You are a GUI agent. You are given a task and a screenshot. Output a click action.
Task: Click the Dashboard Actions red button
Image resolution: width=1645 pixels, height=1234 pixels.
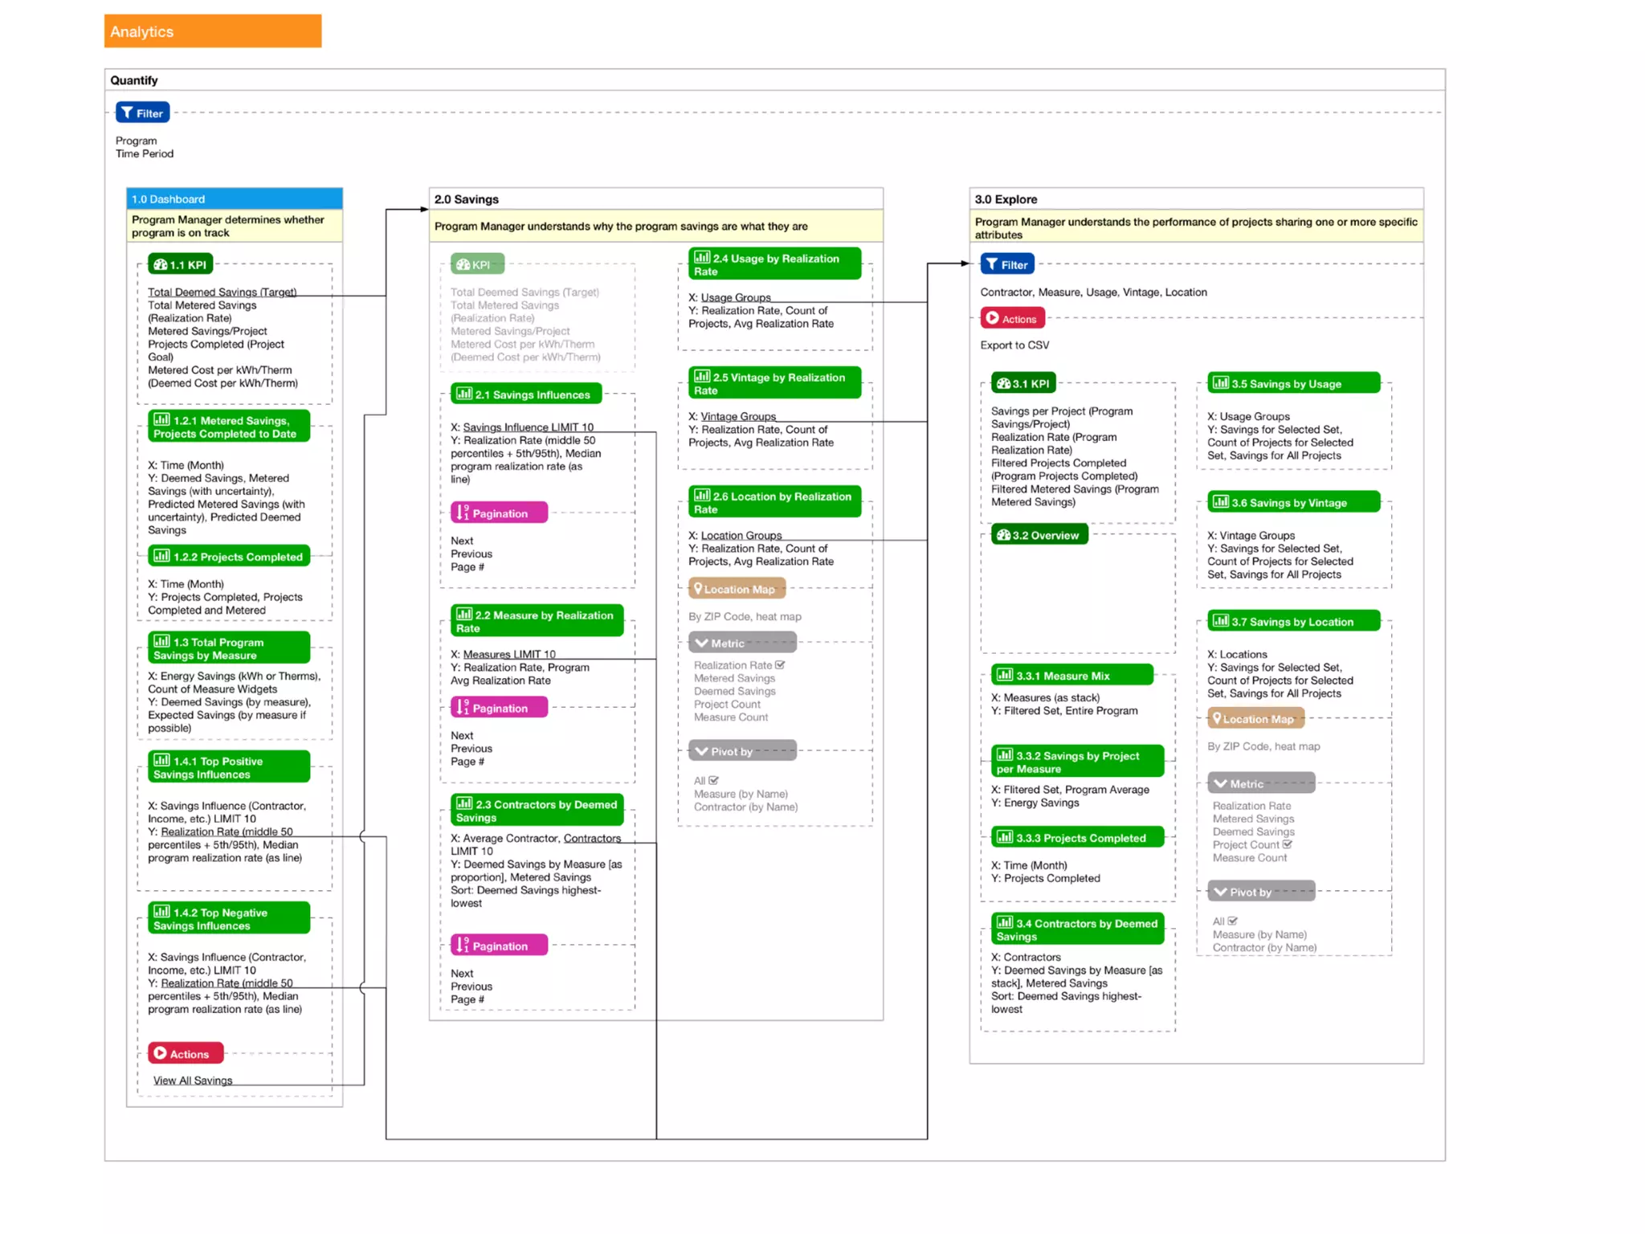[186, 1053]
